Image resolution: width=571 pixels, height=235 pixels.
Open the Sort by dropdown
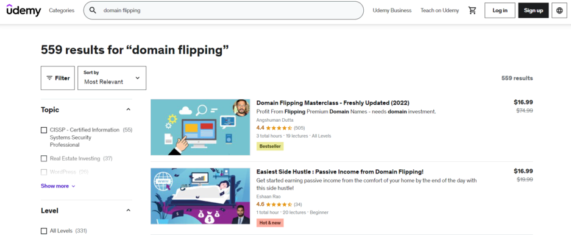point(112,78)
